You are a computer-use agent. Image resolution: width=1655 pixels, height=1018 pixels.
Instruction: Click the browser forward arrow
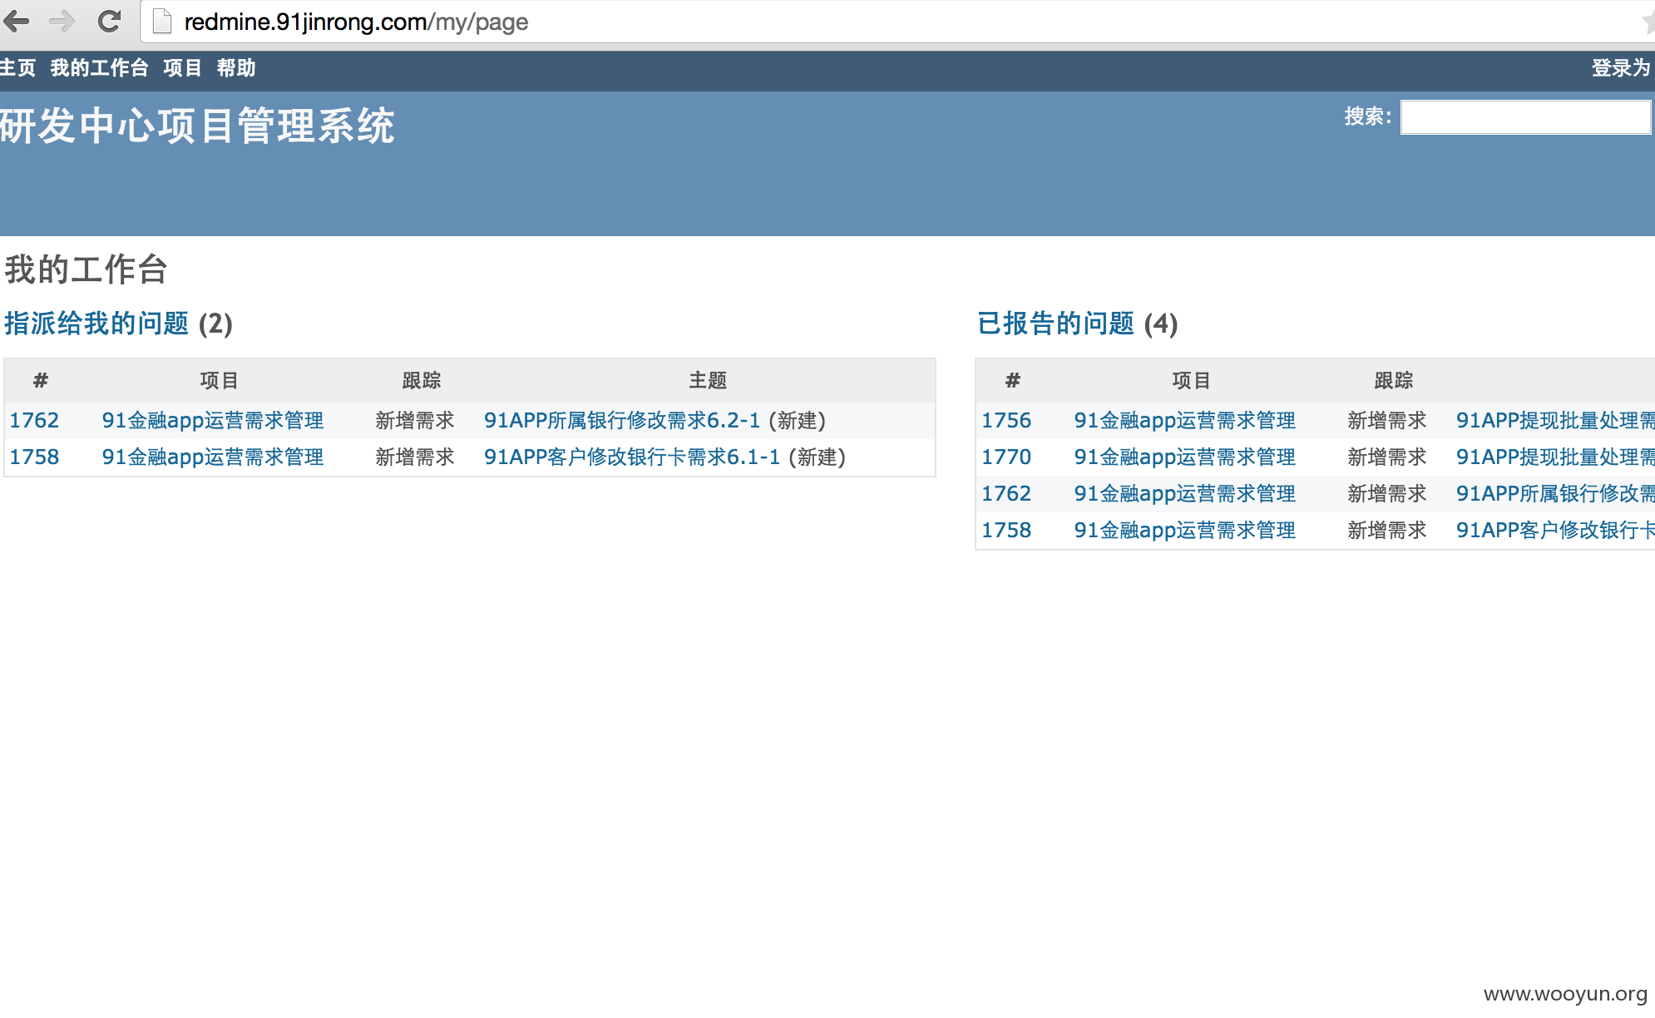click(x=62, y=21)
